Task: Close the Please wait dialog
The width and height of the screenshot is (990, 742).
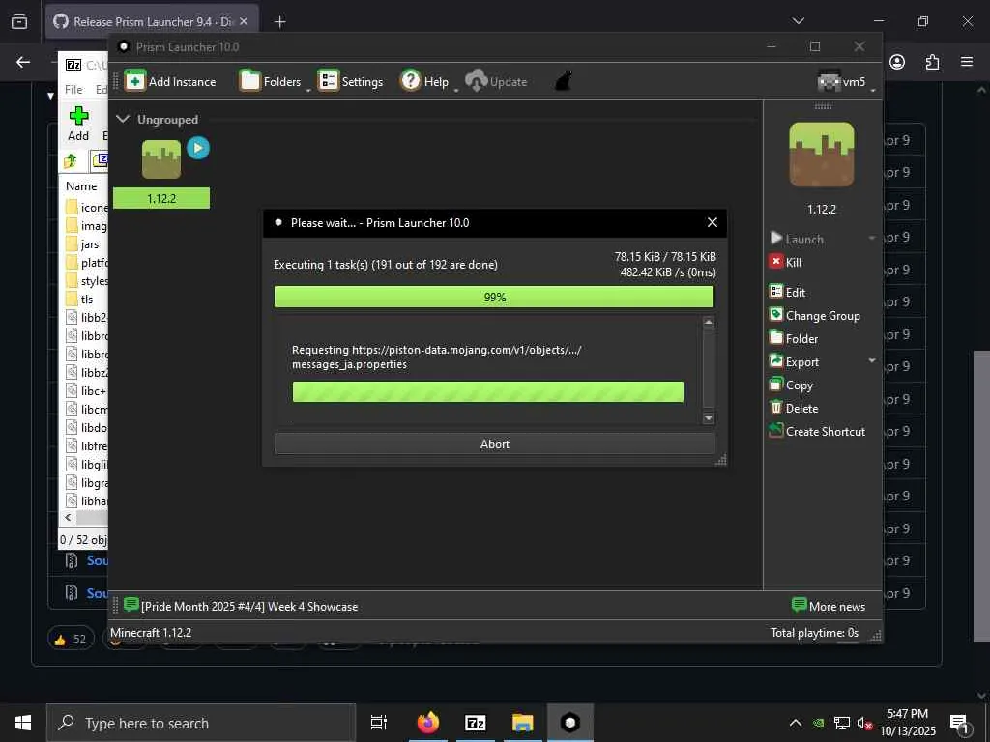Action: point(713,222)
